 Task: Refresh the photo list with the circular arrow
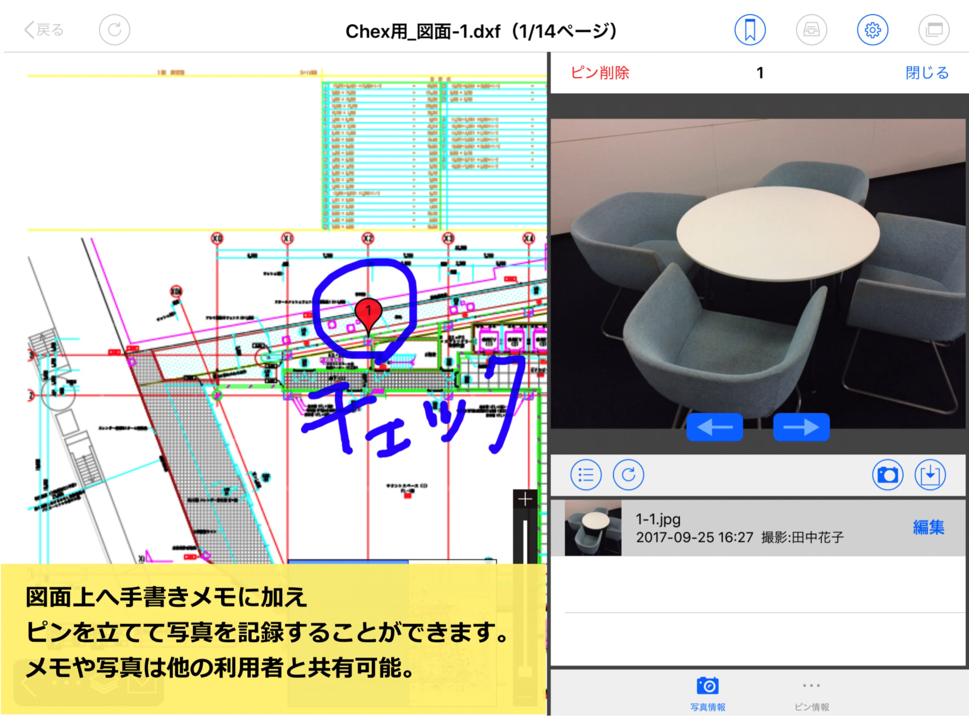(628, 474)
